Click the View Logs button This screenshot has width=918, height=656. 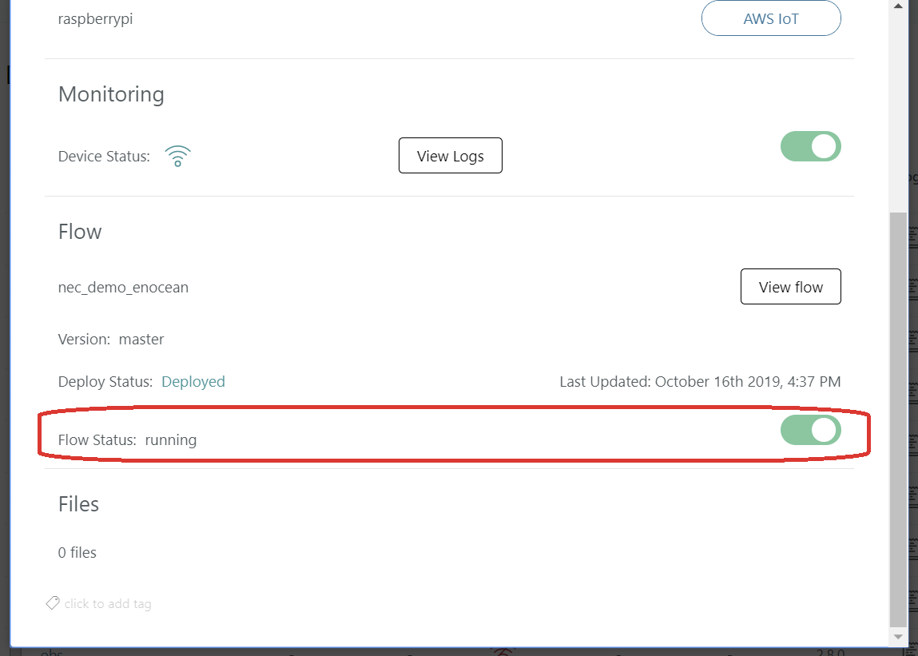(451, 156)
